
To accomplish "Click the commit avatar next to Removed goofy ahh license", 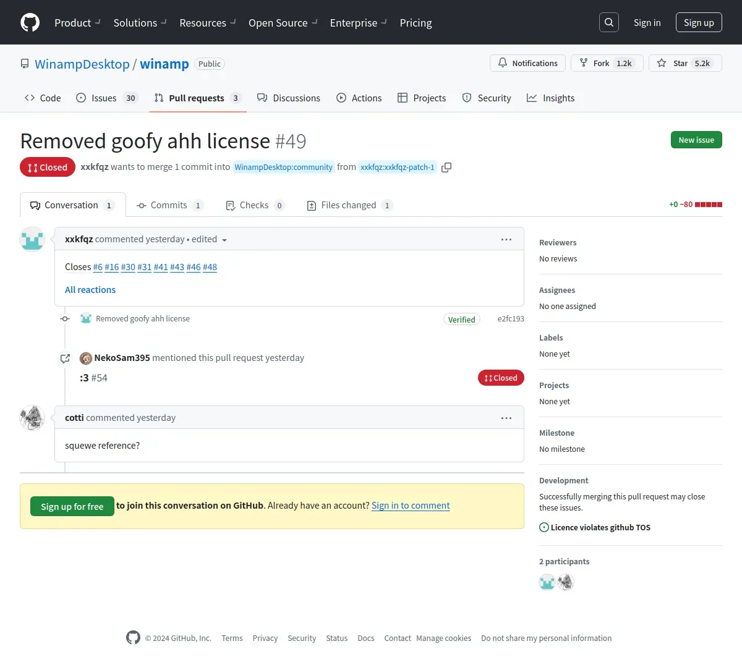I will [86, 319].
